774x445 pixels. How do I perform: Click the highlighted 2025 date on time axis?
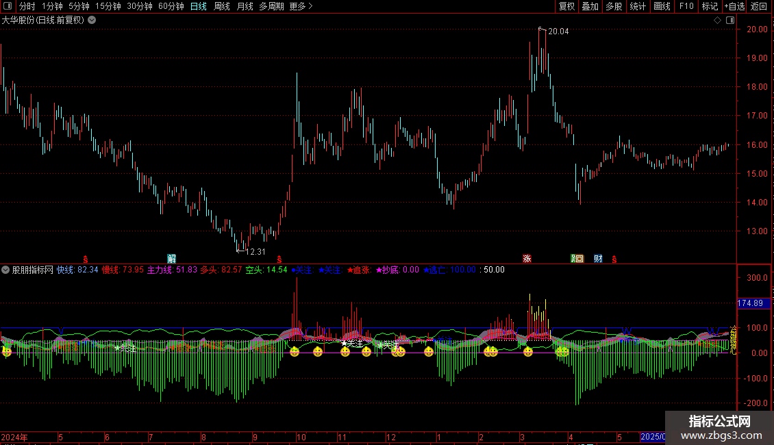(653, 437)
